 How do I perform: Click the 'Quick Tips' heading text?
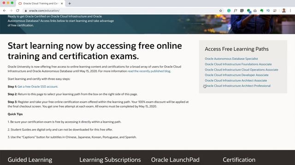tap(15, 114)
